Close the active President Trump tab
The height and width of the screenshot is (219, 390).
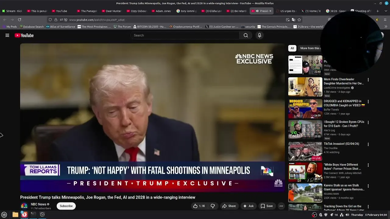pyautogui.click(x=270, y=11)
